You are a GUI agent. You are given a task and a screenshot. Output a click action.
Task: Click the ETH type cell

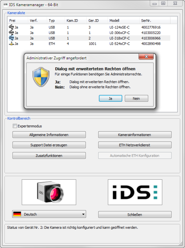pyautogui.click(x=52, y=44)
